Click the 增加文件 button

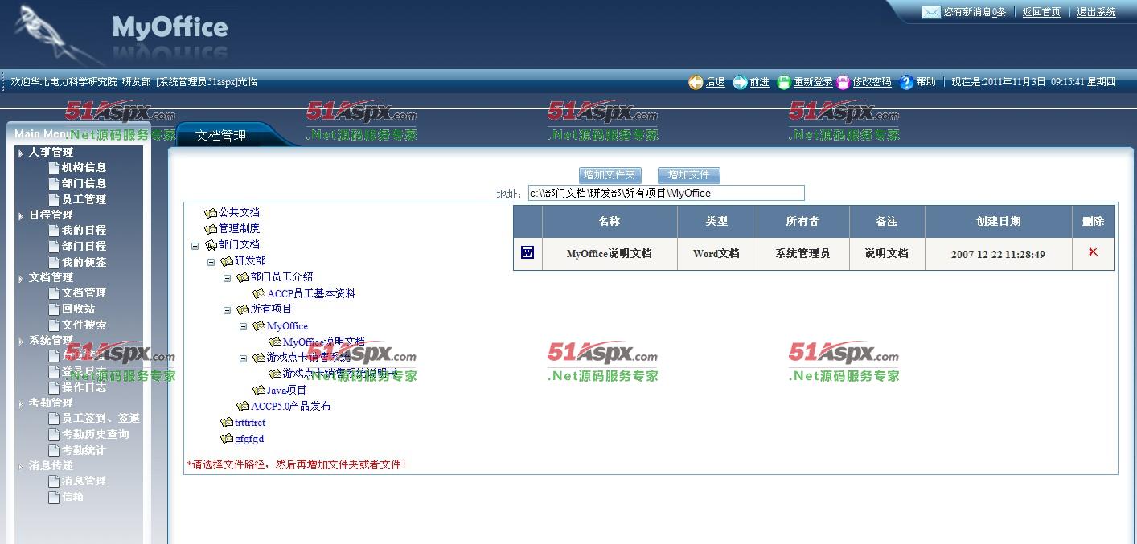click(x=689, y=174)
